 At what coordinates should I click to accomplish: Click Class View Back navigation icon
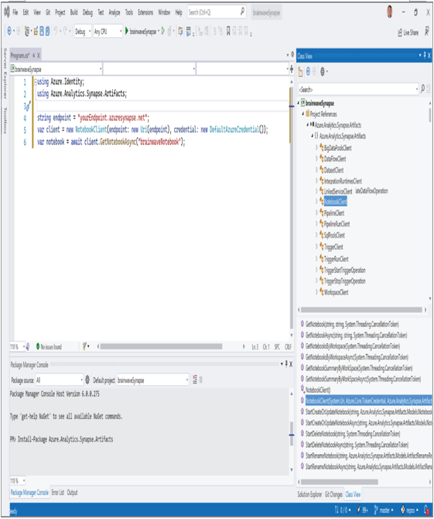pos(308,71)
